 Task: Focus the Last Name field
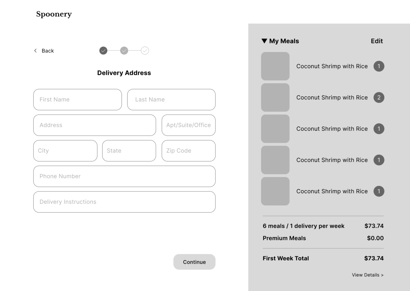171,99
